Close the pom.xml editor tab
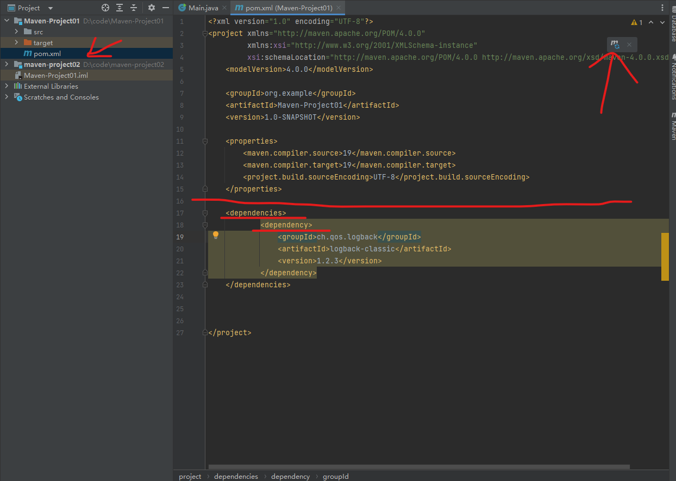Viewport: 676px width, 481px height. point(339,8)
